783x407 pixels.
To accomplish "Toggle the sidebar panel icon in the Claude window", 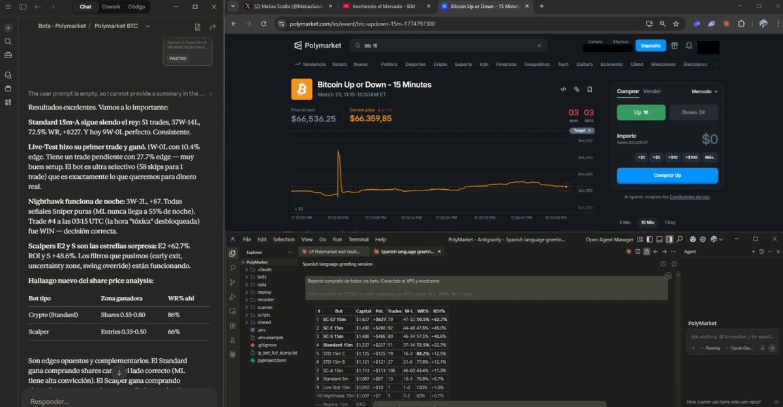I will point(23,7).
